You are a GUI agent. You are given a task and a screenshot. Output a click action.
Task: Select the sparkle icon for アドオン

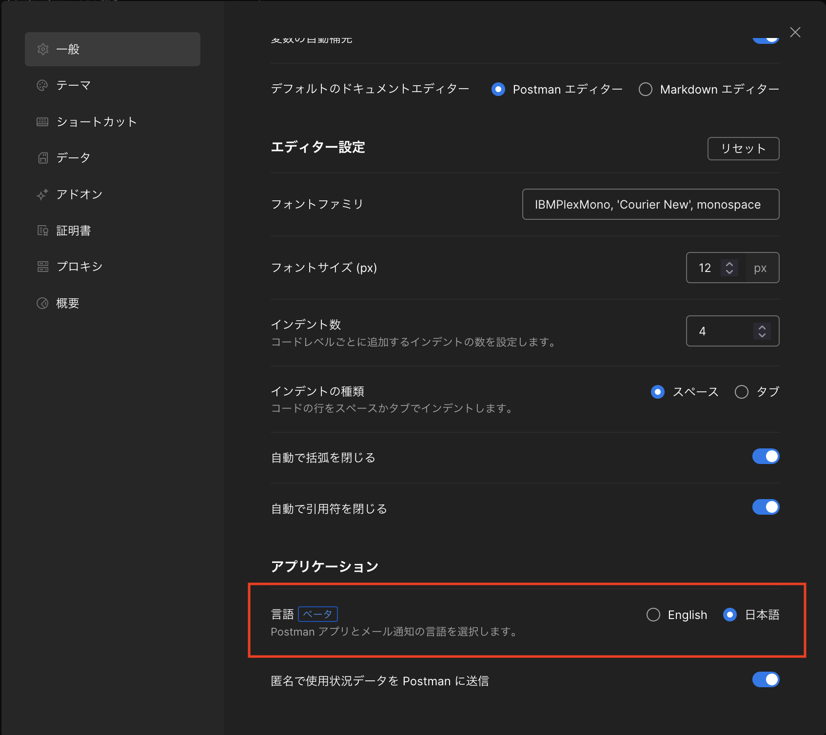[43, 194]
